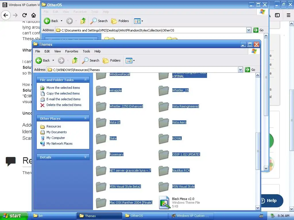Image resolution: width=294 pixels, height=220 pixels.
Task: Select Whistler 2250 Enhanced folder icon
Action: tap(101, 107)
